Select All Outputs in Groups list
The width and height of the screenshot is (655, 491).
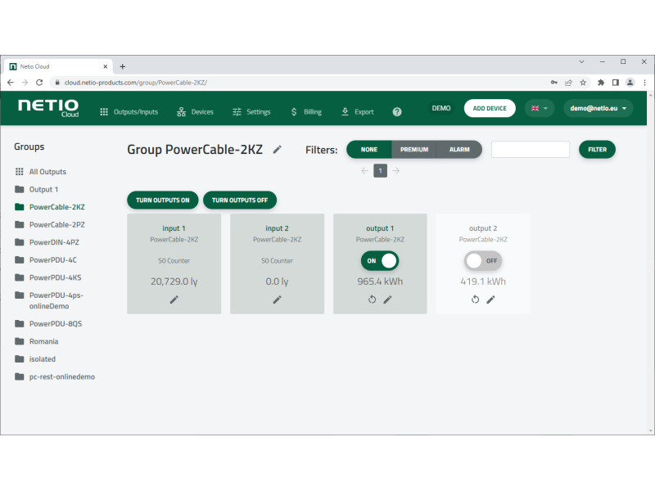click(40, 172)
